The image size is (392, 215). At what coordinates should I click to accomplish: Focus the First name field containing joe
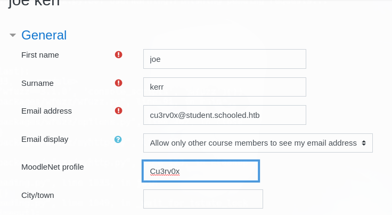pos(225,59)
